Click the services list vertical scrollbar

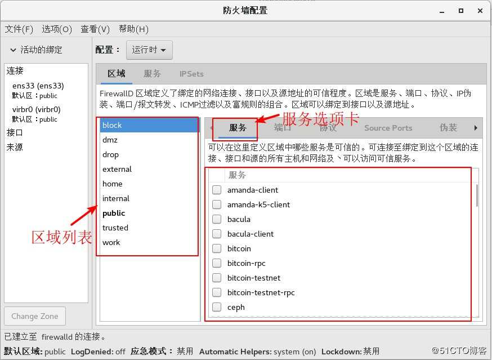tap(477, 195)
